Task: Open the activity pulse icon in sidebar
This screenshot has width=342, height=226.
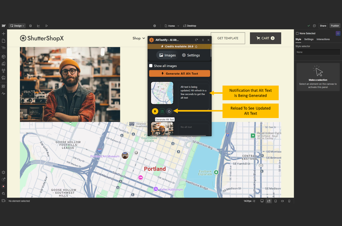Action: [x=3, y=93]
